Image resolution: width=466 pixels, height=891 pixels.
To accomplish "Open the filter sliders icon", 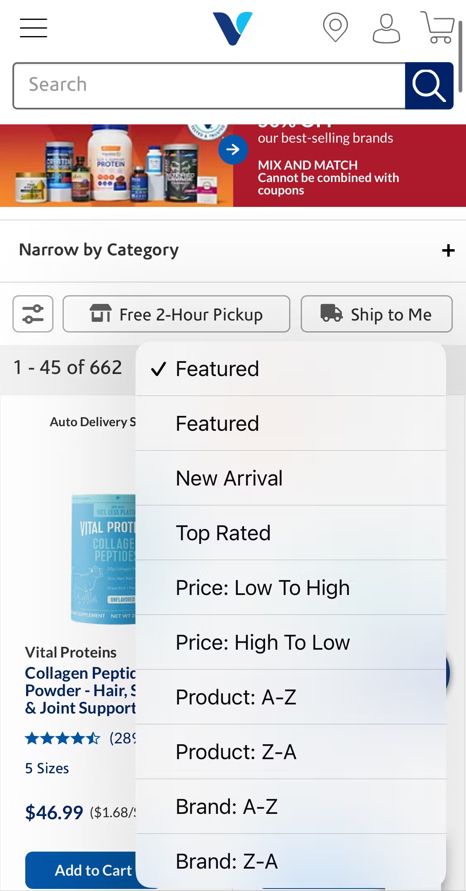I will [x=33, y=314].
